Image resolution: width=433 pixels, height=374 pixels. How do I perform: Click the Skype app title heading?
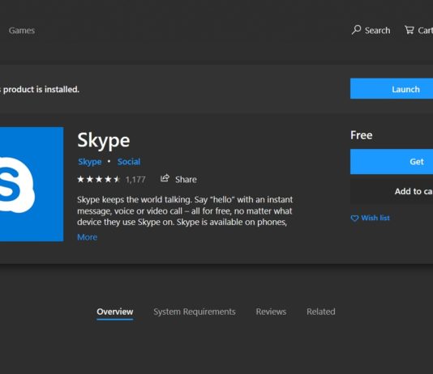104,141
